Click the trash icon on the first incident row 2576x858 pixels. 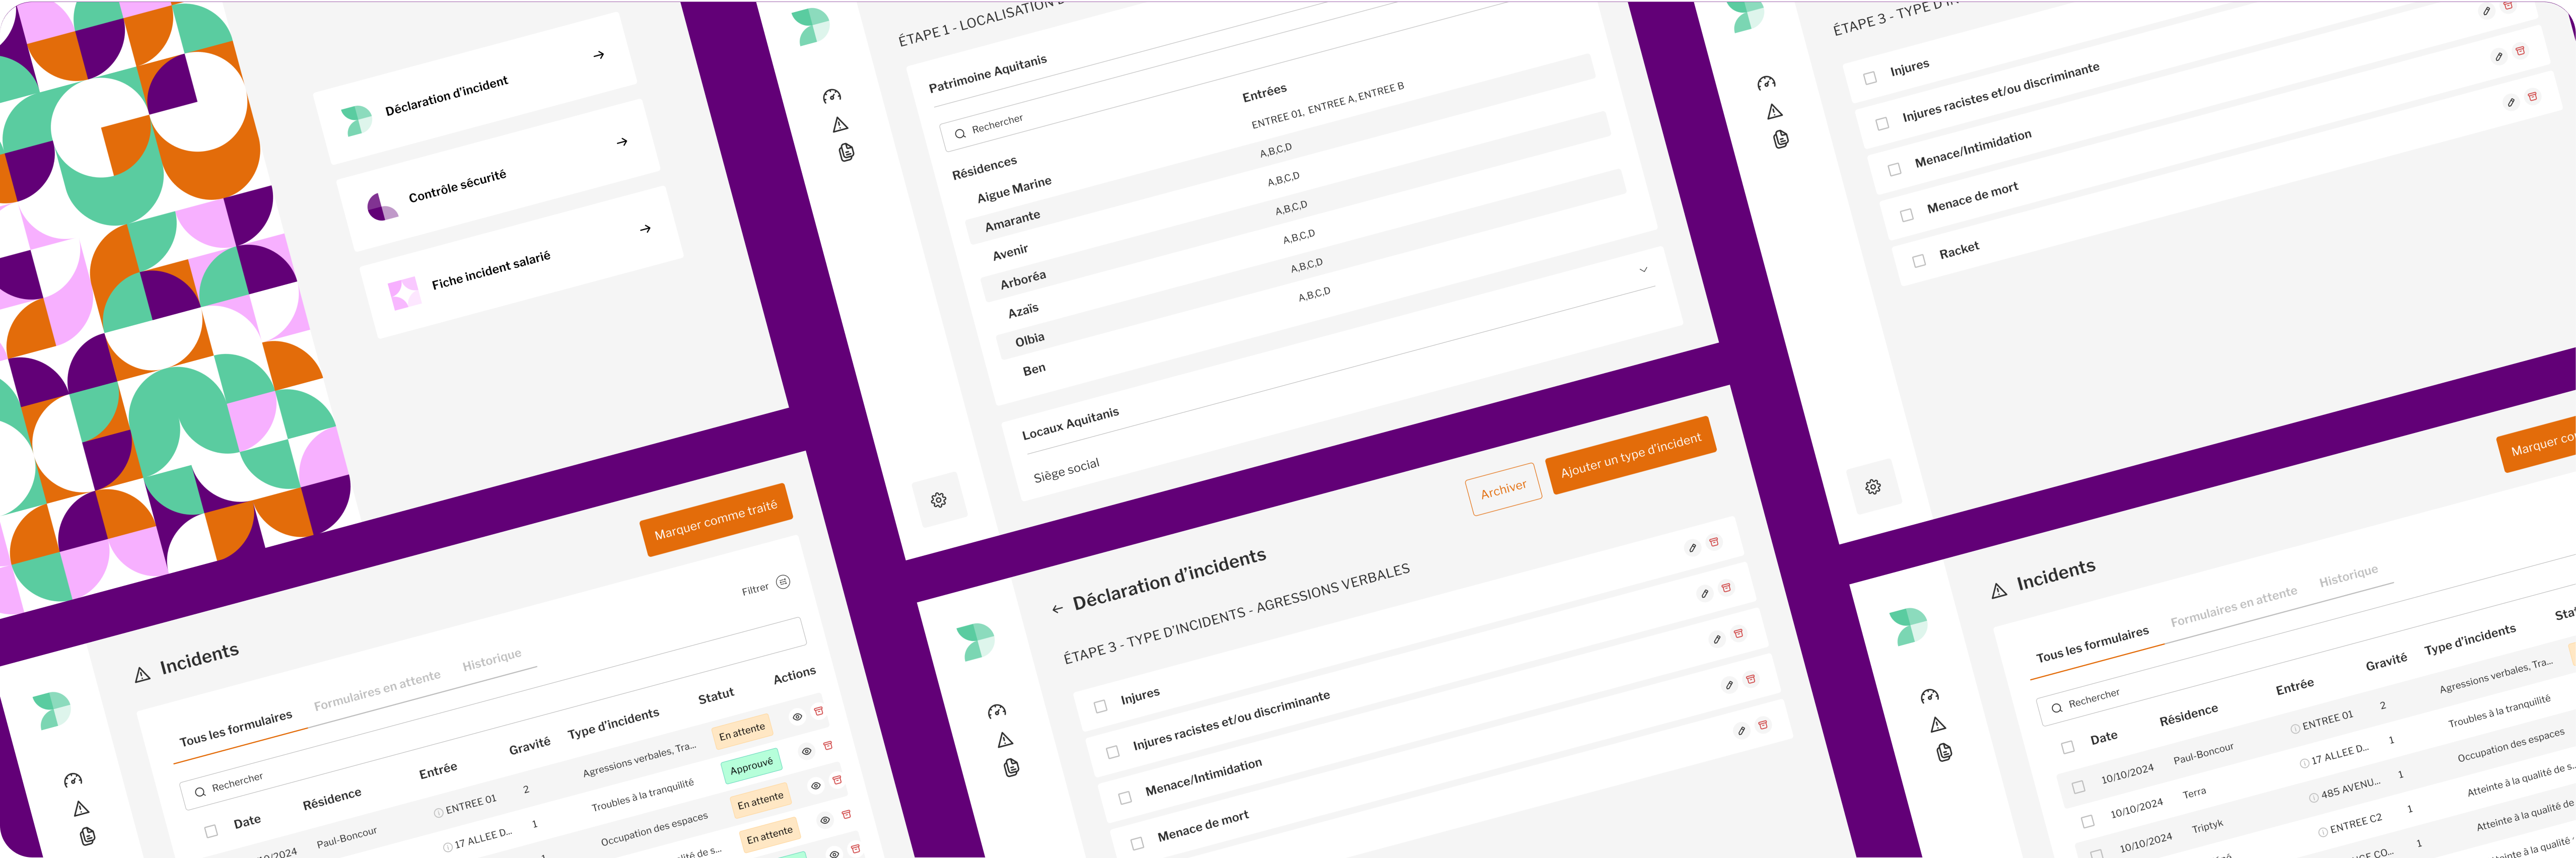(819, 711)
